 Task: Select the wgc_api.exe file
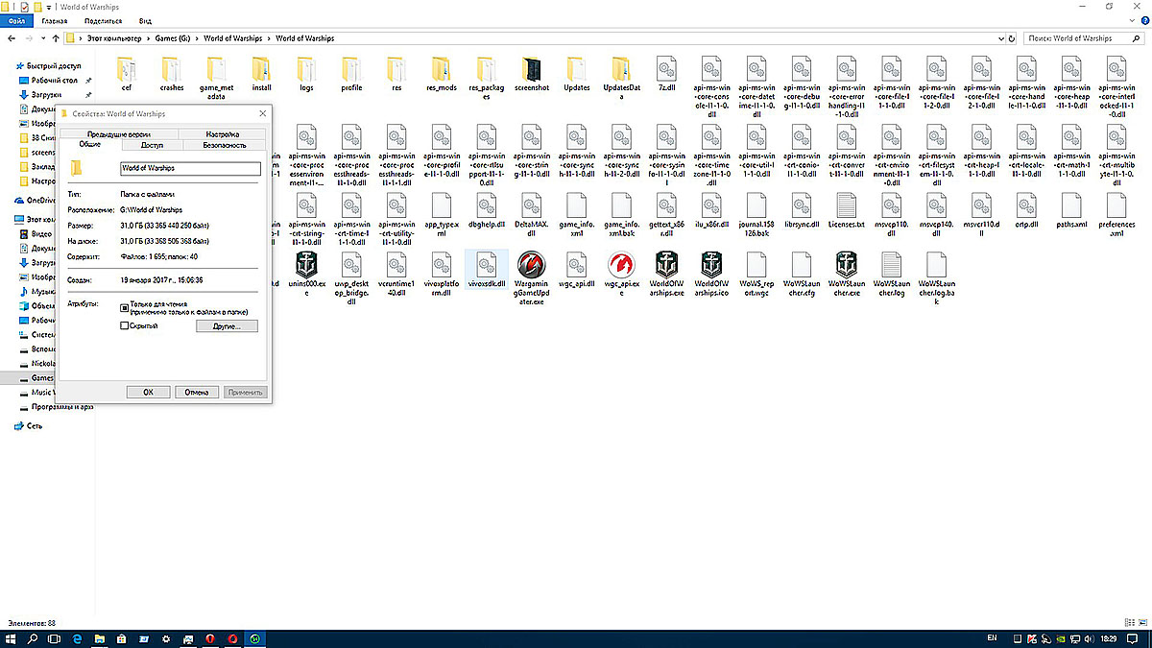[x=621, y=274]
